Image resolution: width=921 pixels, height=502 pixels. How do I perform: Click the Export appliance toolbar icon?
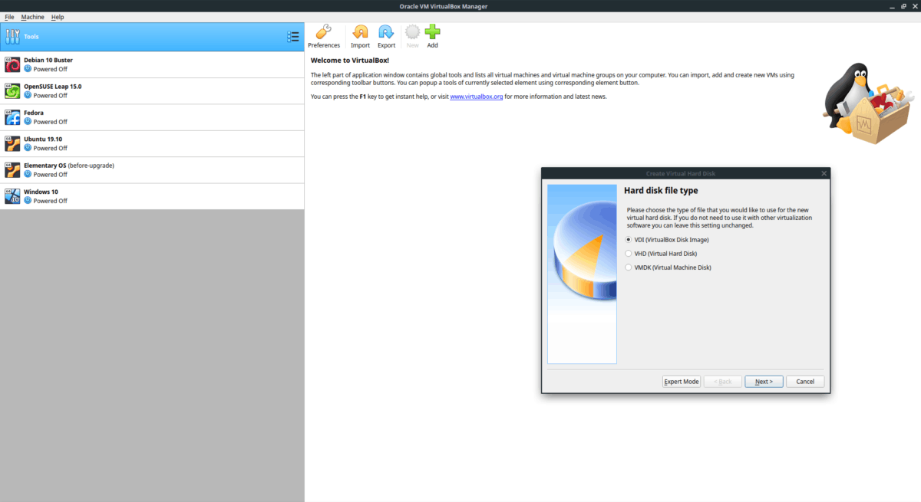pos(386,34)
